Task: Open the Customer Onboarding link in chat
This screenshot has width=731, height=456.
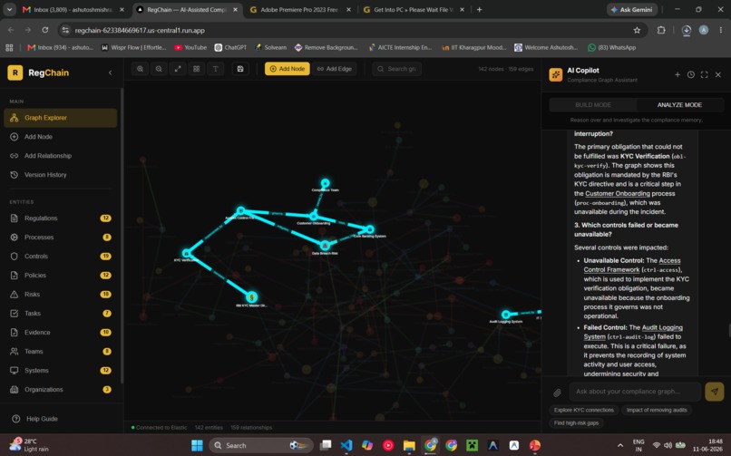Action: click(618, 194)
